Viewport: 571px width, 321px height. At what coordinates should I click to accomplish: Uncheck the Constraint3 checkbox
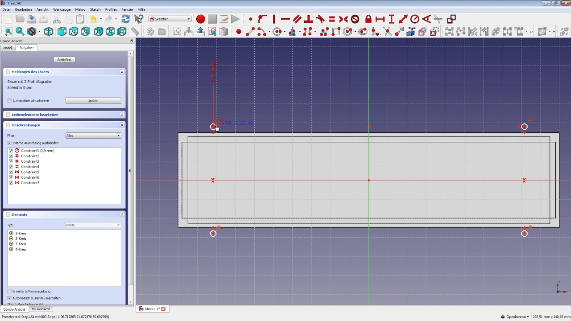point(11,161)
